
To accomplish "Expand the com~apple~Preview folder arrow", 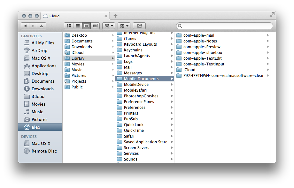I will tap(268, 47).
